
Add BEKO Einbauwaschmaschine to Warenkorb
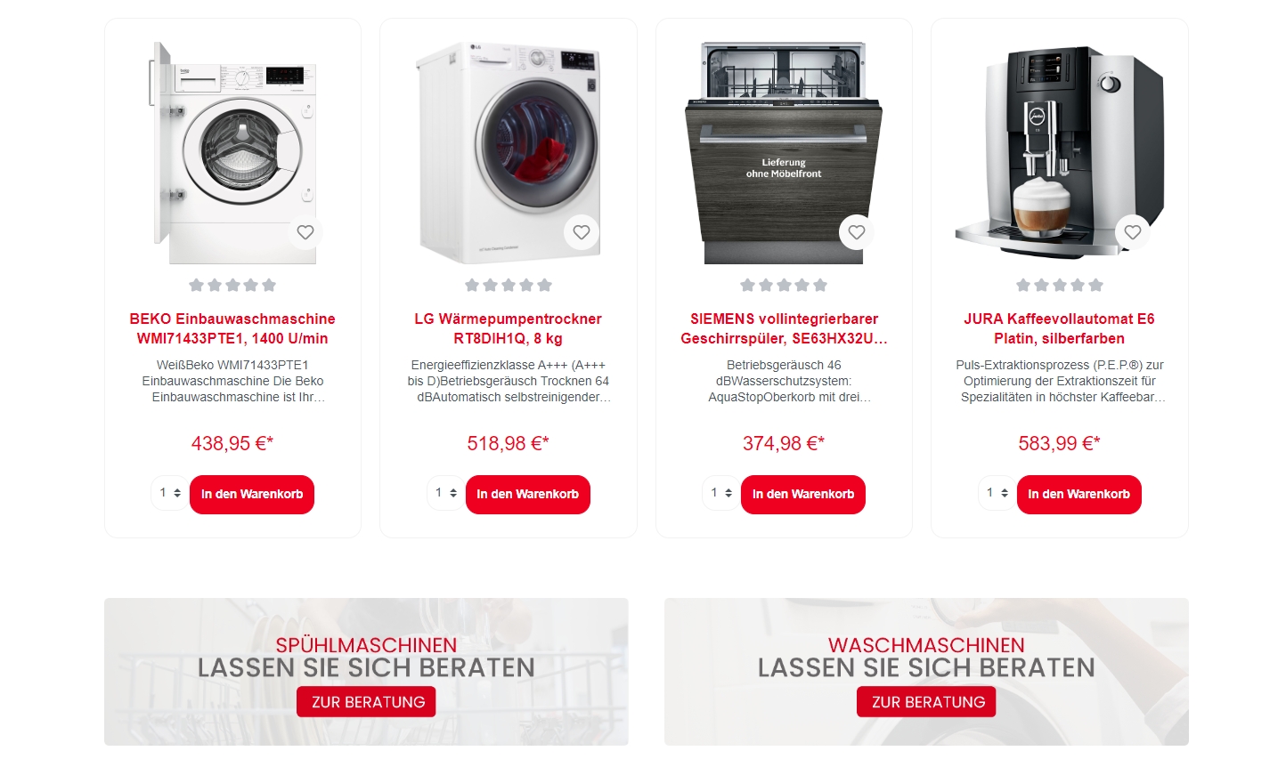[x=252, y=495]
